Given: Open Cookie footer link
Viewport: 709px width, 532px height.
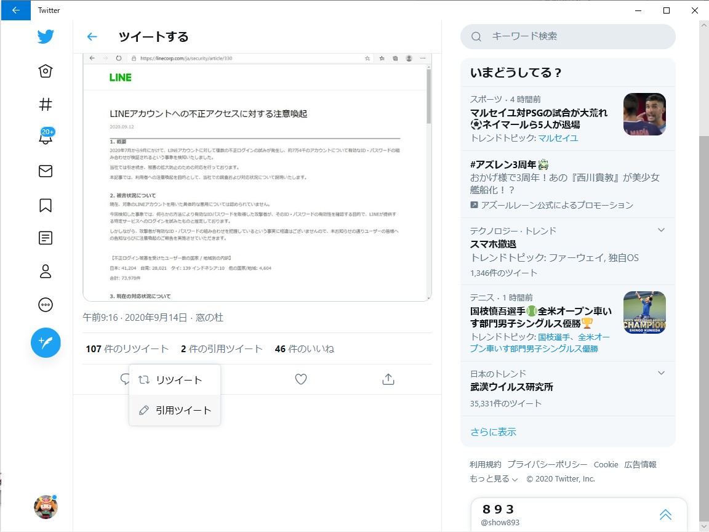Looking at the screenshot, I should (606, 465).
